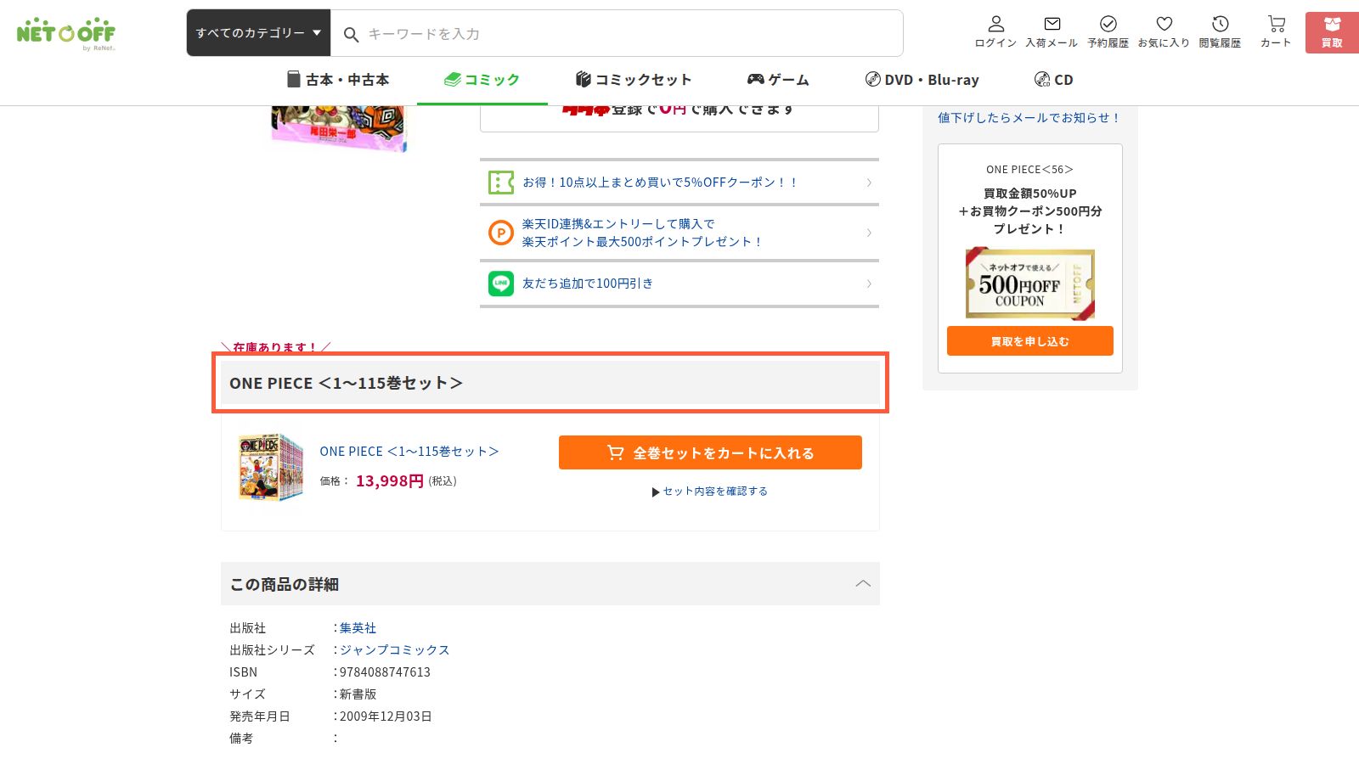The image size is (1359, 764).
Task: Click the ONE PIECE set thumbnail
Action: (x=271, y=466)
